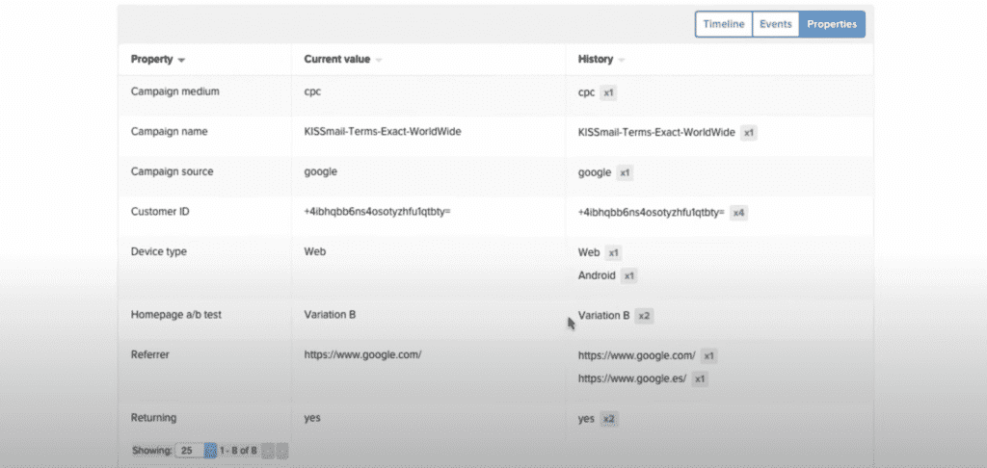Click the x1 badge next to google.es referrer
Screen dimensions: 987x468
pos(701,378)
